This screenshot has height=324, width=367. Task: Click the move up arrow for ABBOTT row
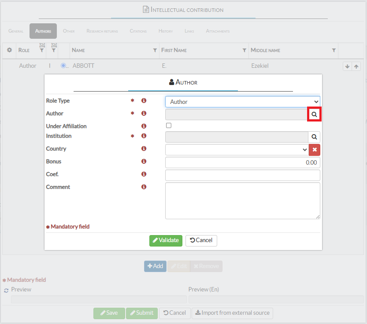click(356, 66)
